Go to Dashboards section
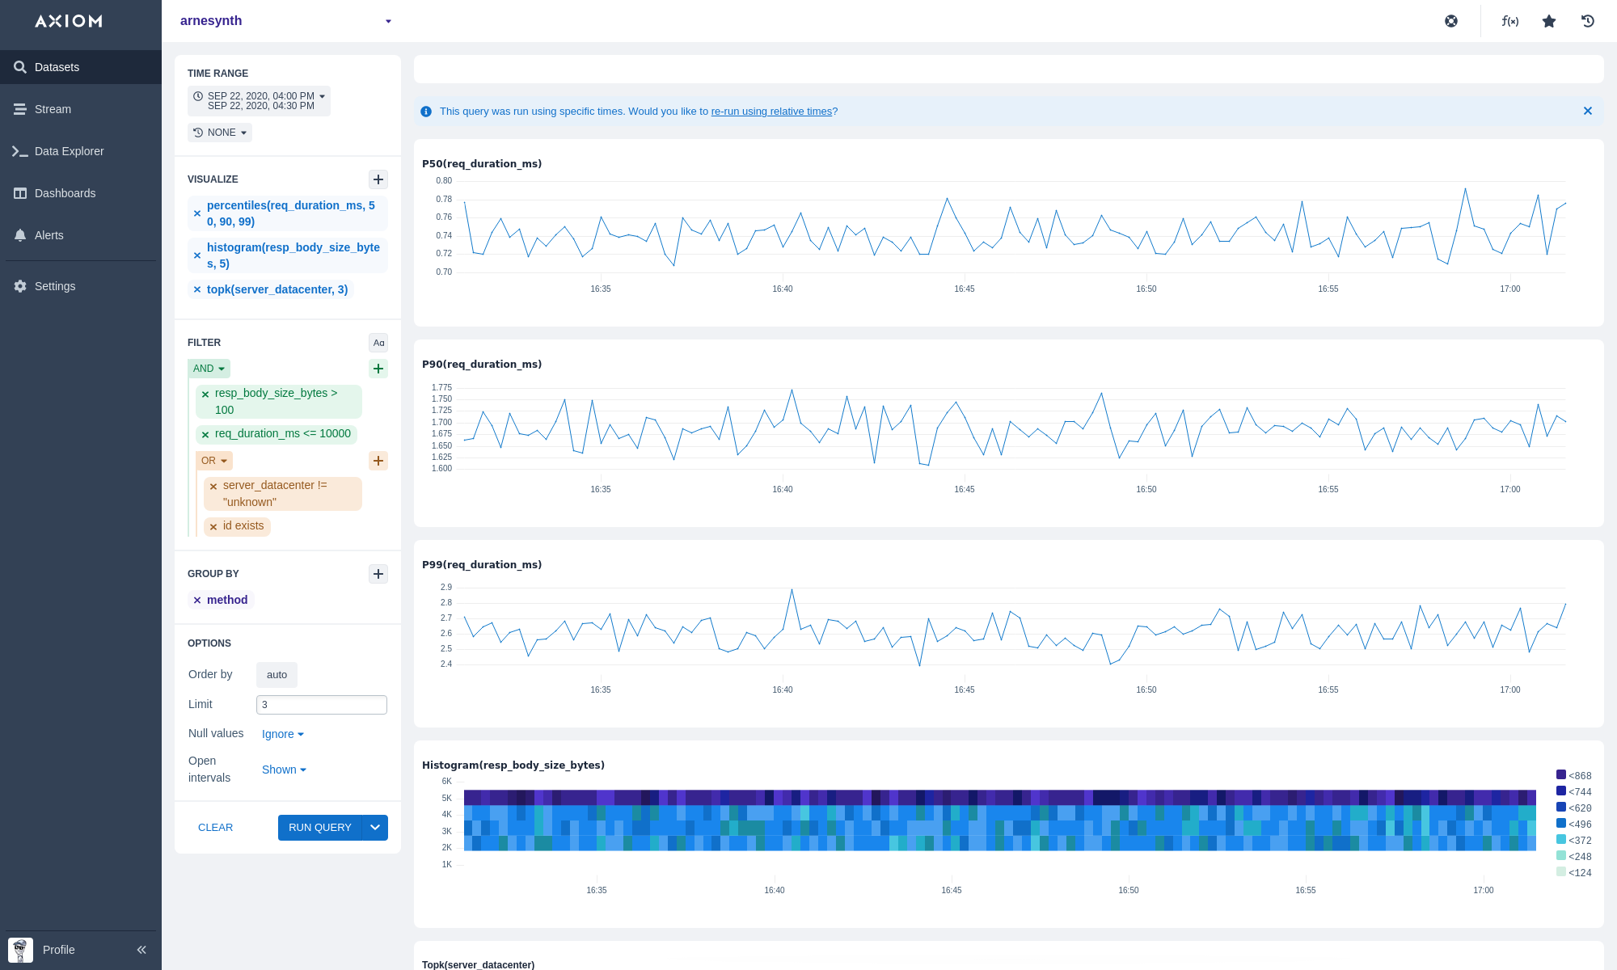Screen dimensions: 1617x970 [65, 193]
